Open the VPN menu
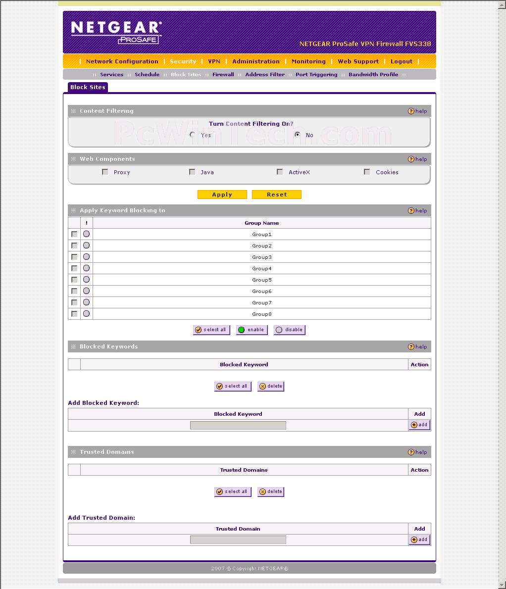The image size is (506, 589). [x=214, y=61]
